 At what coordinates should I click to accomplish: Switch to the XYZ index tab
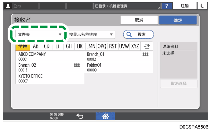click(x=135, y=46)
